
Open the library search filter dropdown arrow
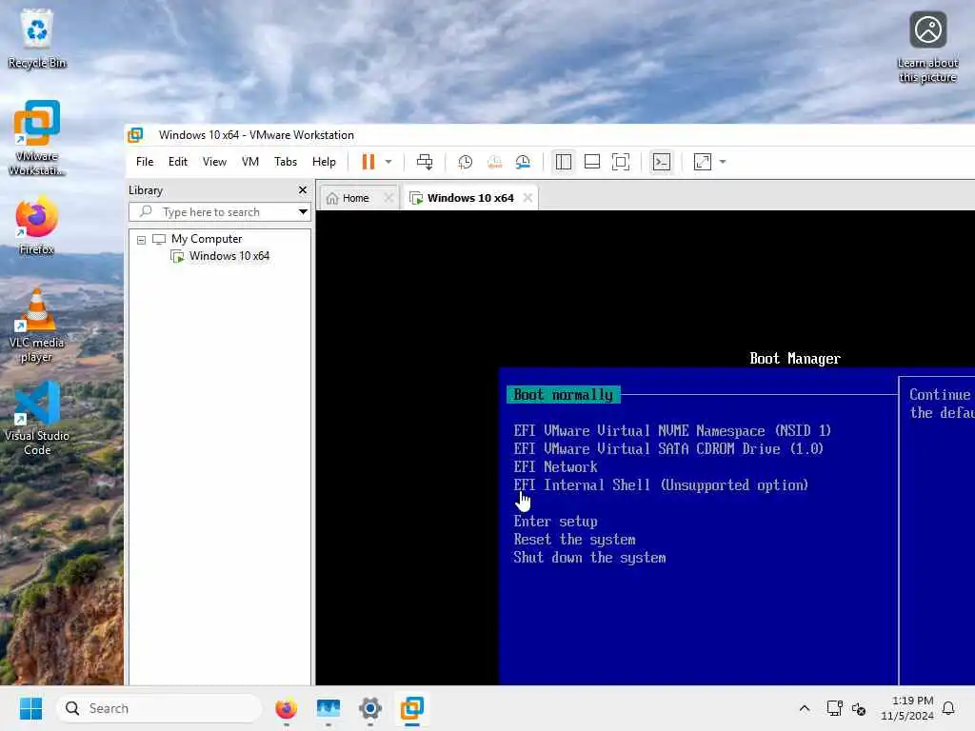303,212
